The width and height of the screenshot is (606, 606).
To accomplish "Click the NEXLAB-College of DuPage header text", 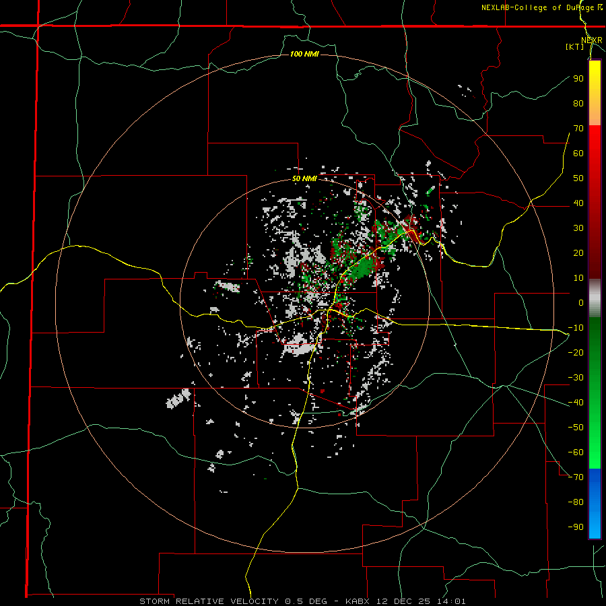I will (x=542, y=7).
